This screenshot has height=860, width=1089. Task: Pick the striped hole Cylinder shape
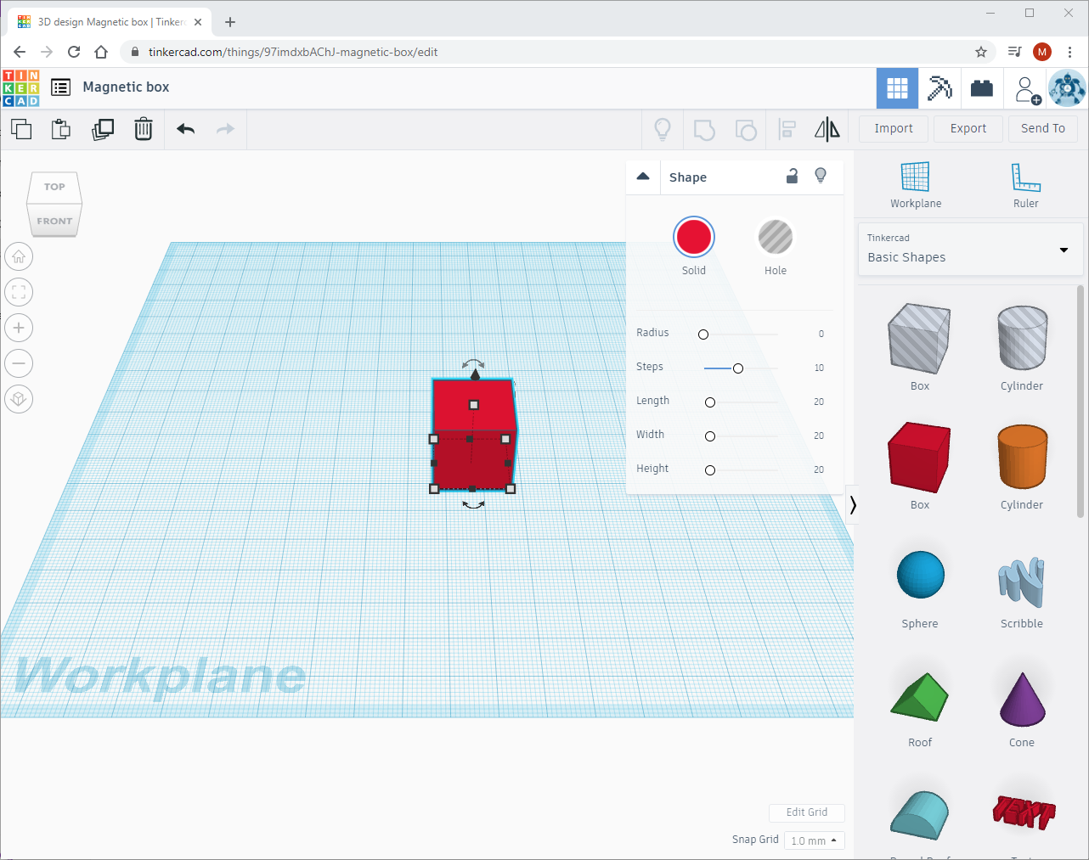[x=1022, y=339]
